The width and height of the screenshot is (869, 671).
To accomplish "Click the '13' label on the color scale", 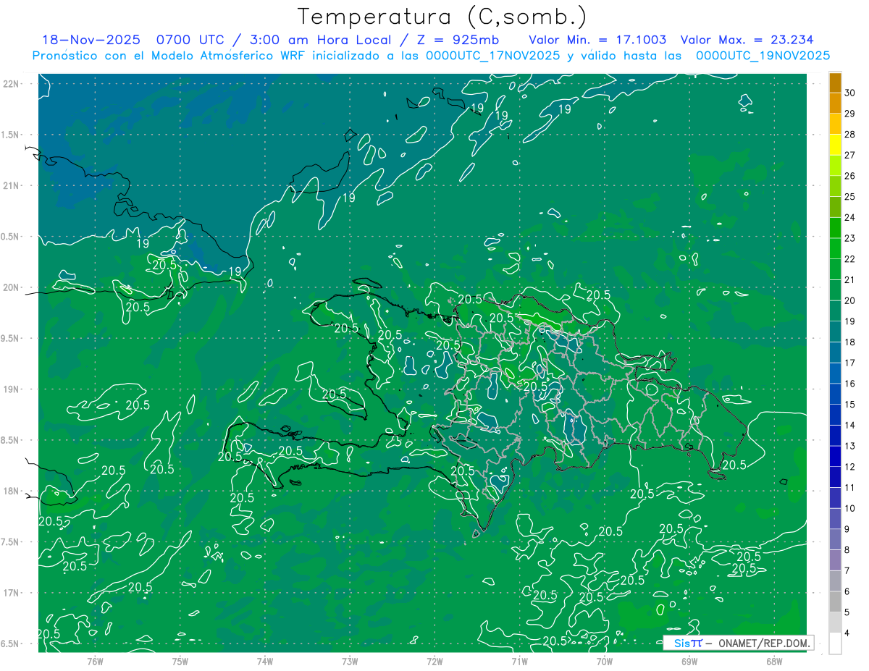I will (850, 446).
